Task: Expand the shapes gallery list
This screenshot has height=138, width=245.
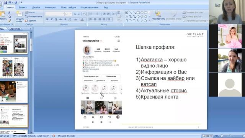Action: (149, 20)
